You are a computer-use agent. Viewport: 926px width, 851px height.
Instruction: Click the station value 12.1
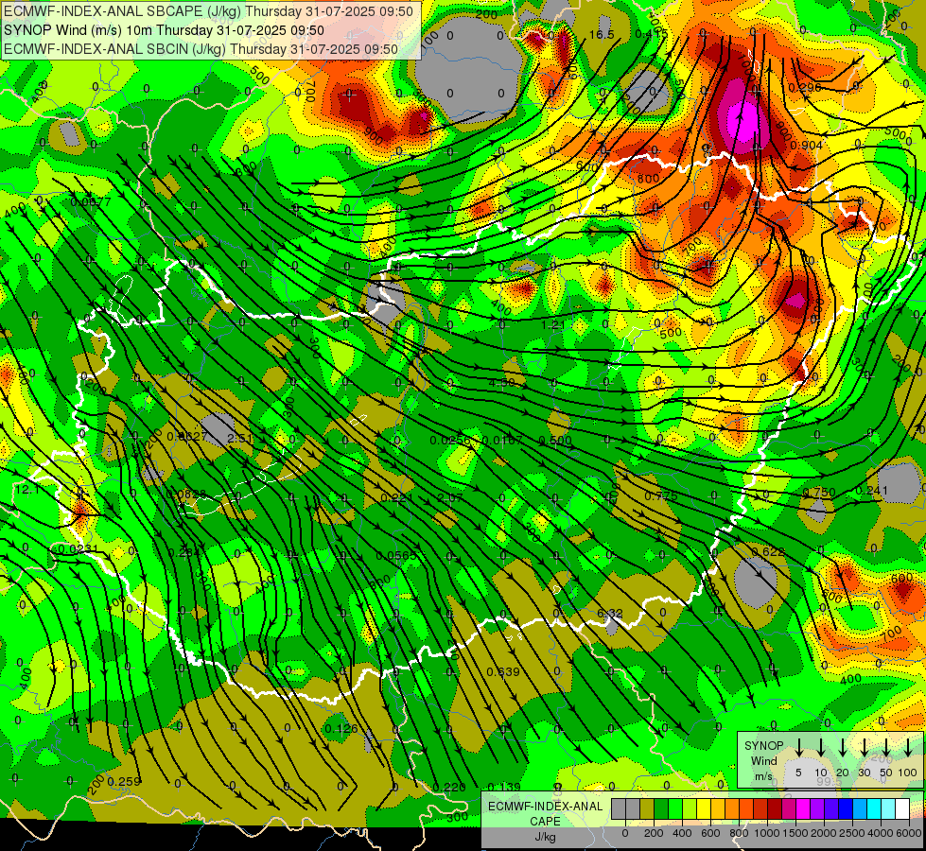click(26, 490)
